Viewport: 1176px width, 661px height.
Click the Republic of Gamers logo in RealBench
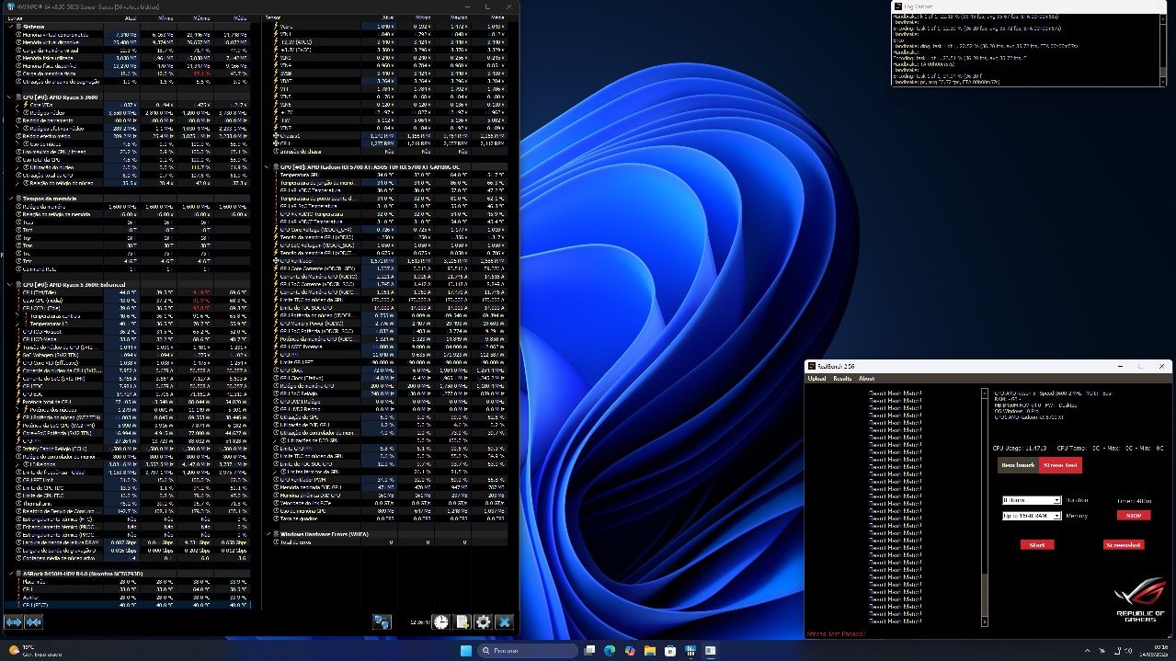point(1140,600)
